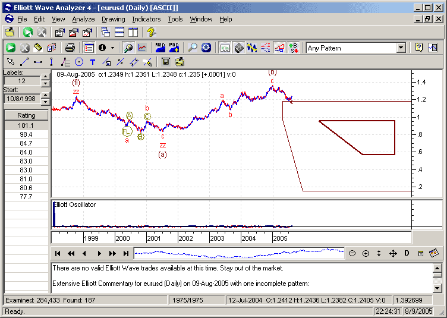Click the Labels input field showing 12
Viewport: 447px width, 318px height.
[22, 81]
